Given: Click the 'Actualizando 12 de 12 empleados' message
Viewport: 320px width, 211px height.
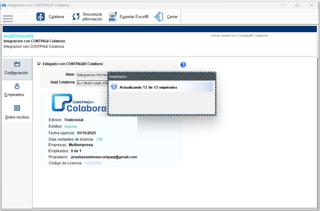Looking at the screenshot, I should pyautogui.click(x=148, y=87).
